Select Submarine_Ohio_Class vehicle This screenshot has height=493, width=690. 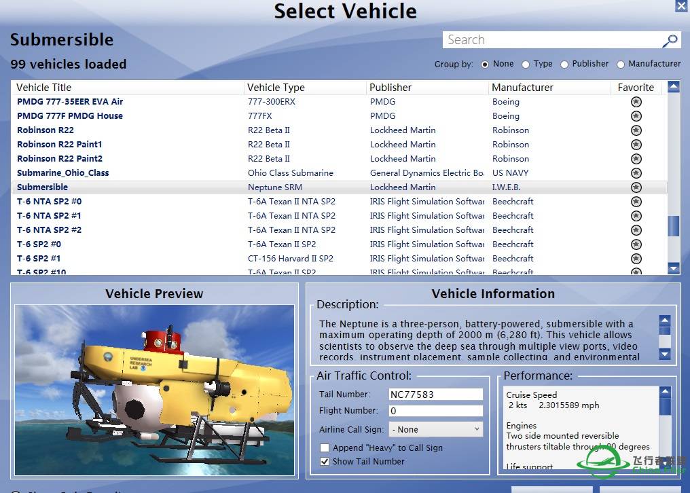pos(63,173)
